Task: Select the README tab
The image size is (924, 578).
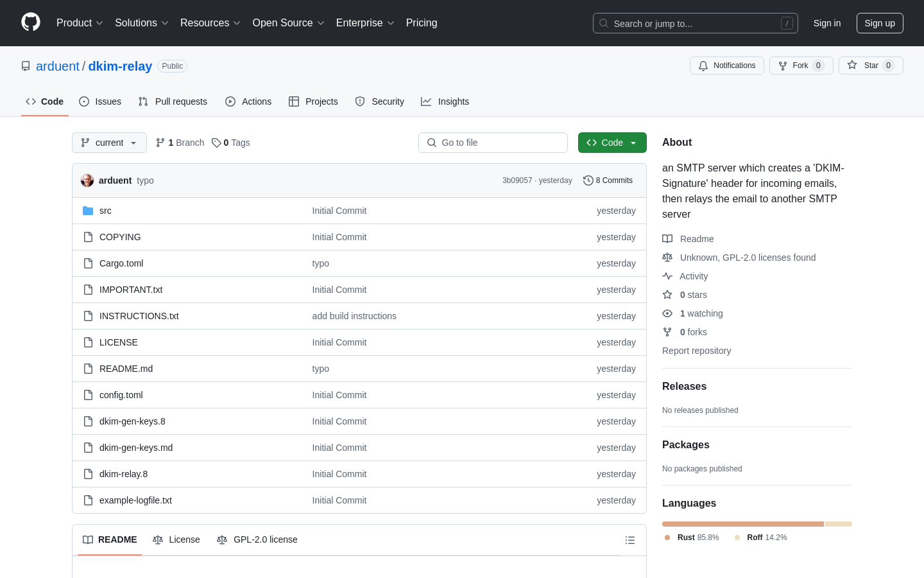Action: 110,539
